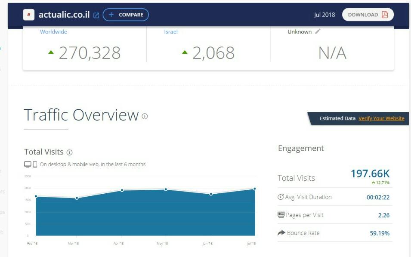This screenshot has height=257, width=411.
Task: Click the Feb 18 data point on chart
Action: coord(36,196)
